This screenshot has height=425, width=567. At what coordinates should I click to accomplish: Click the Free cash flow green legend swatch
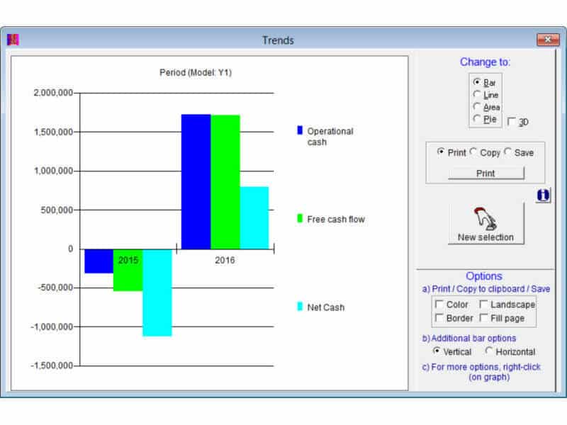[x=300, y=218]
